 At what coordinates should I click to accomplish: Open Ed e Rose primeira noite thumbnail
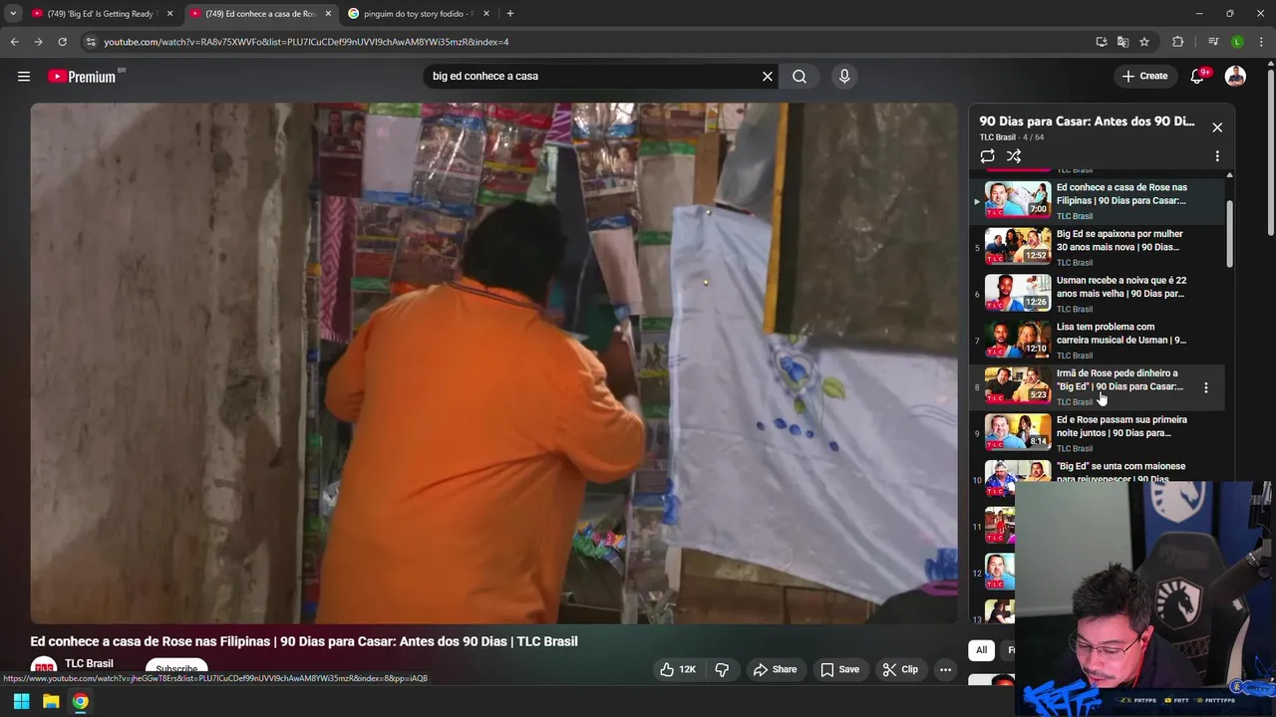pyautogui.click(x=1018, y=432)
